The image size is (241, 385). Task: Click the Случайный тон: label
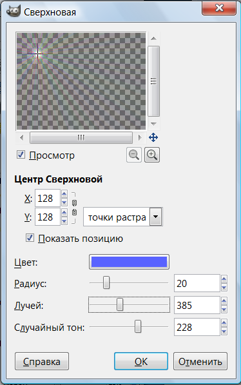[50, 328]
